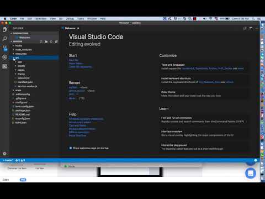Open the Debug view in activity bar
265x199 pixels.
point(4,57)
